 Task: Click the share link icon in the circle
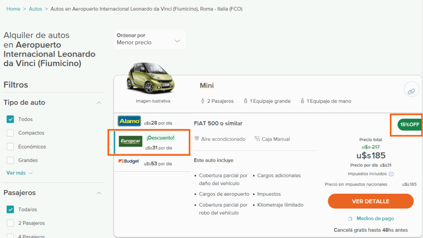tap(411, 89)
